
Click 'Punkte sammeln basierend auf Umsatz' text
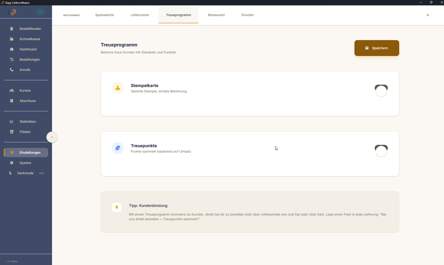pos(161,151)
